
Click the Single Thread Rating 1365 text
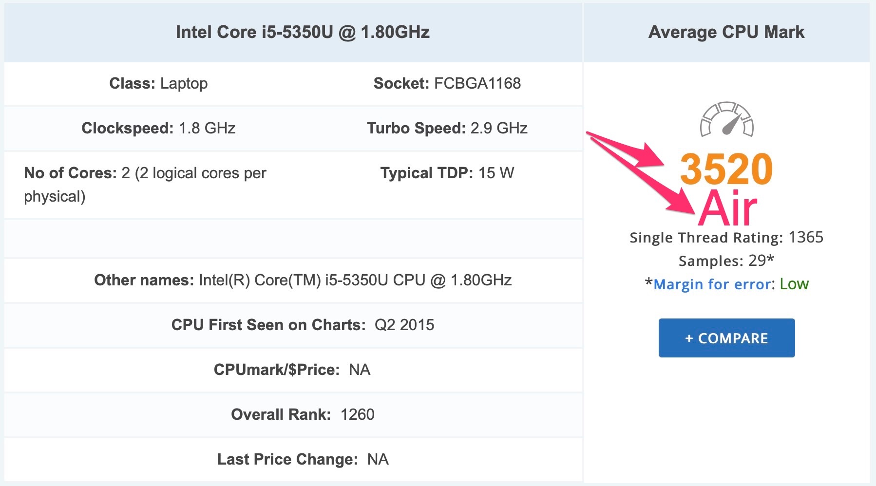[726, 237]
